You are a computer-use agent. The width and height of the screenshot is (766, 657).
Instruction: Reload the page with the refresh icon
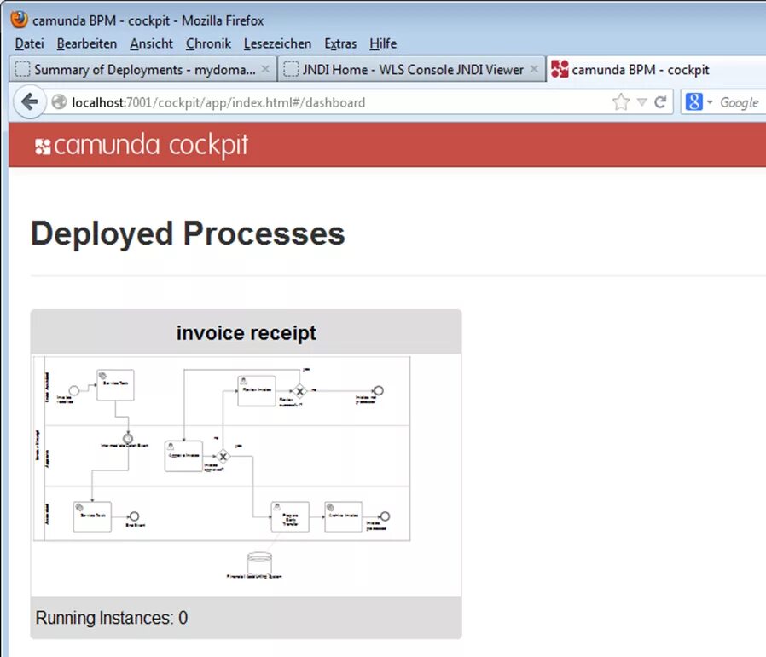click(660, 102)
